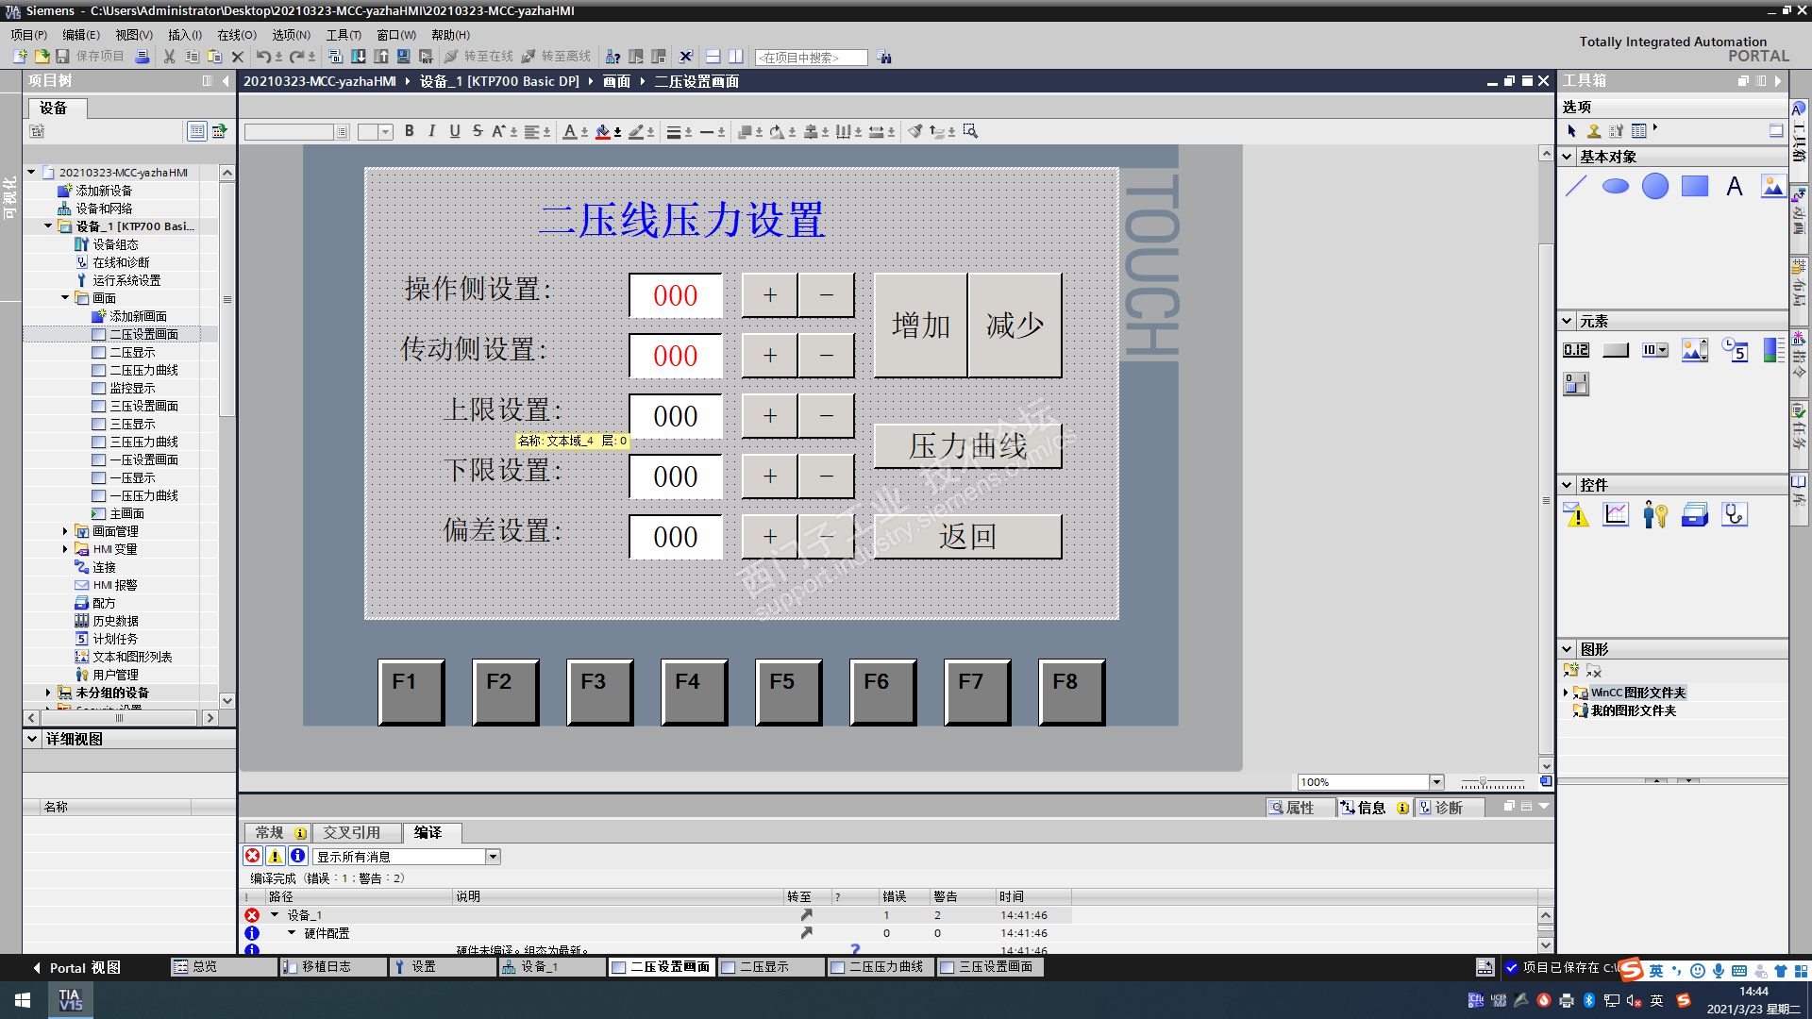Toggle error message filter in compile tab
Viewport: 1812px width, 1019px height.
253,856
